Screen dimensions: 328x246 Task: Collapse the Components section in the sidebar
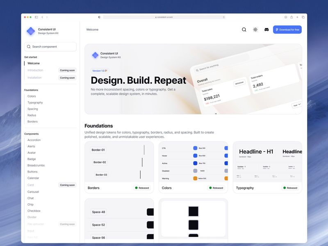pos(32,134)
